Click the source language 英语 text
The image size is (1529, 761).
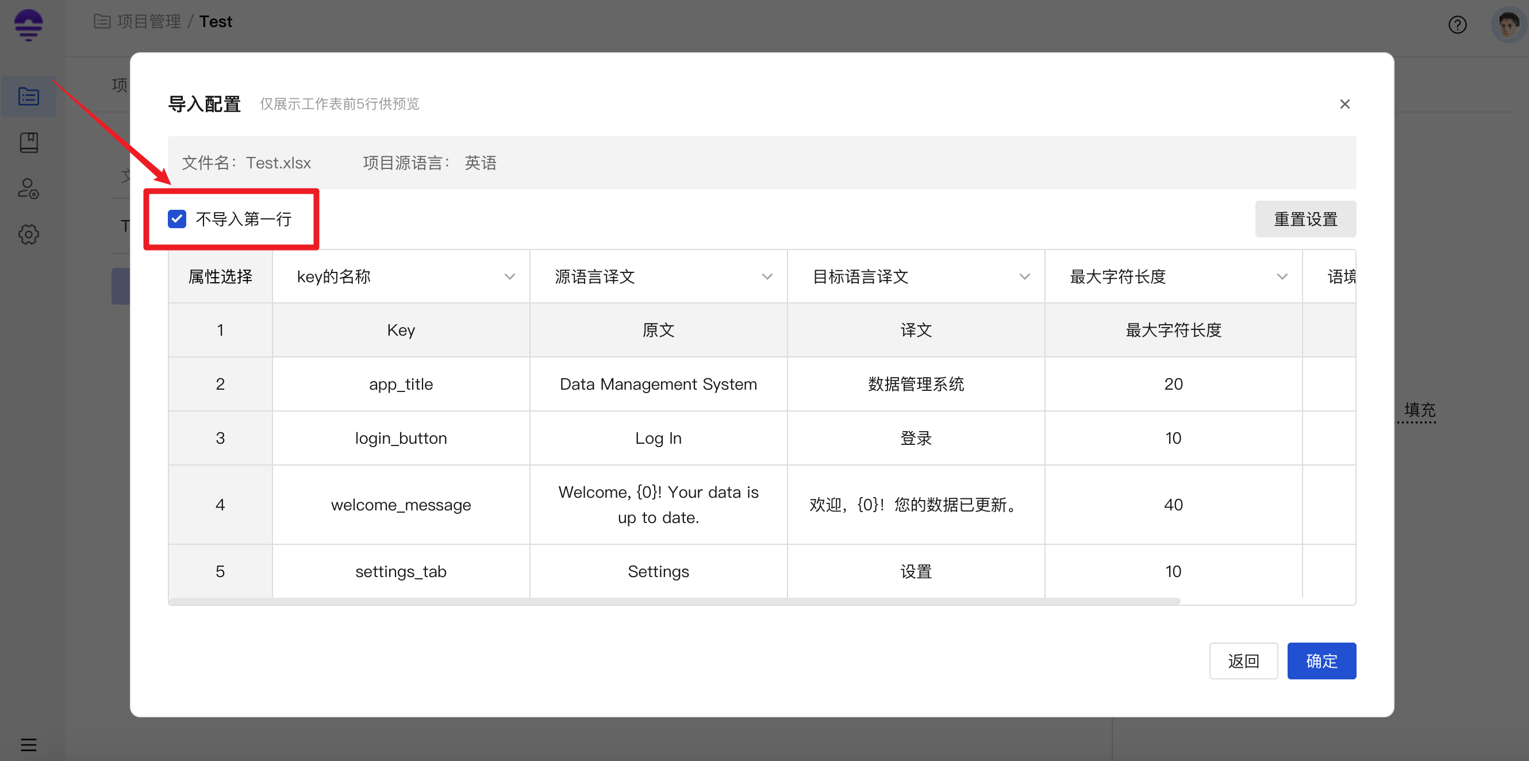coord(480,163)
